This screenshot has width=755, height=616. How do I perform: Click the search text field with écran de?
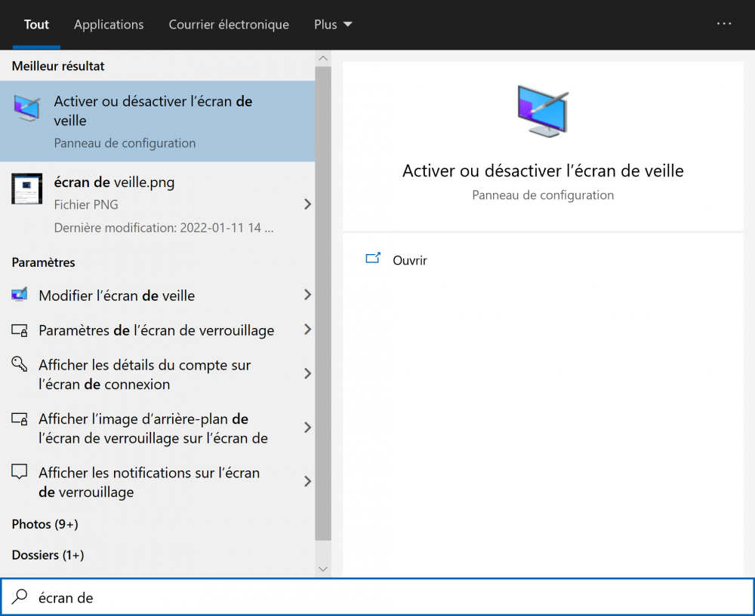point(377,598)
